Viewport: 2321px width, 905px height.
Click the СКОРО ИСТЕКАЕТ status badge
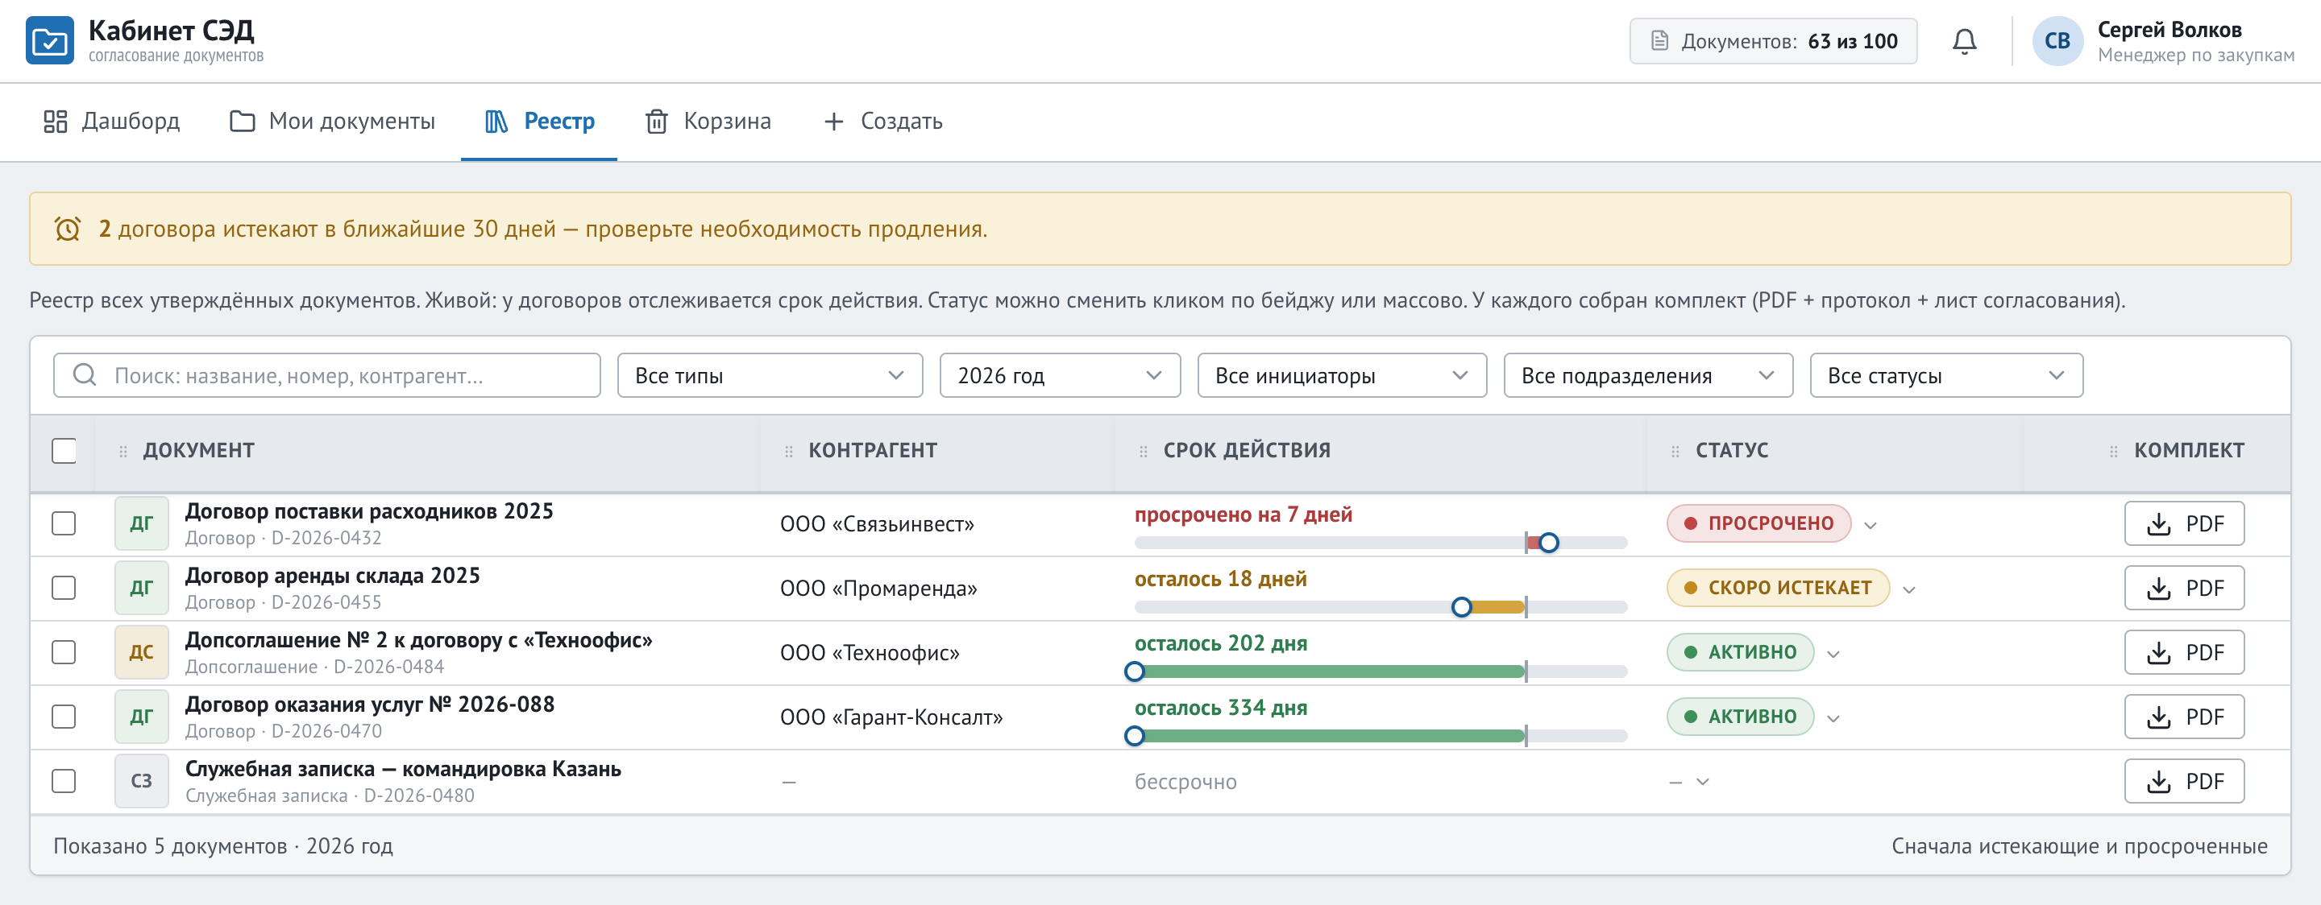(x=1779, y=588)
